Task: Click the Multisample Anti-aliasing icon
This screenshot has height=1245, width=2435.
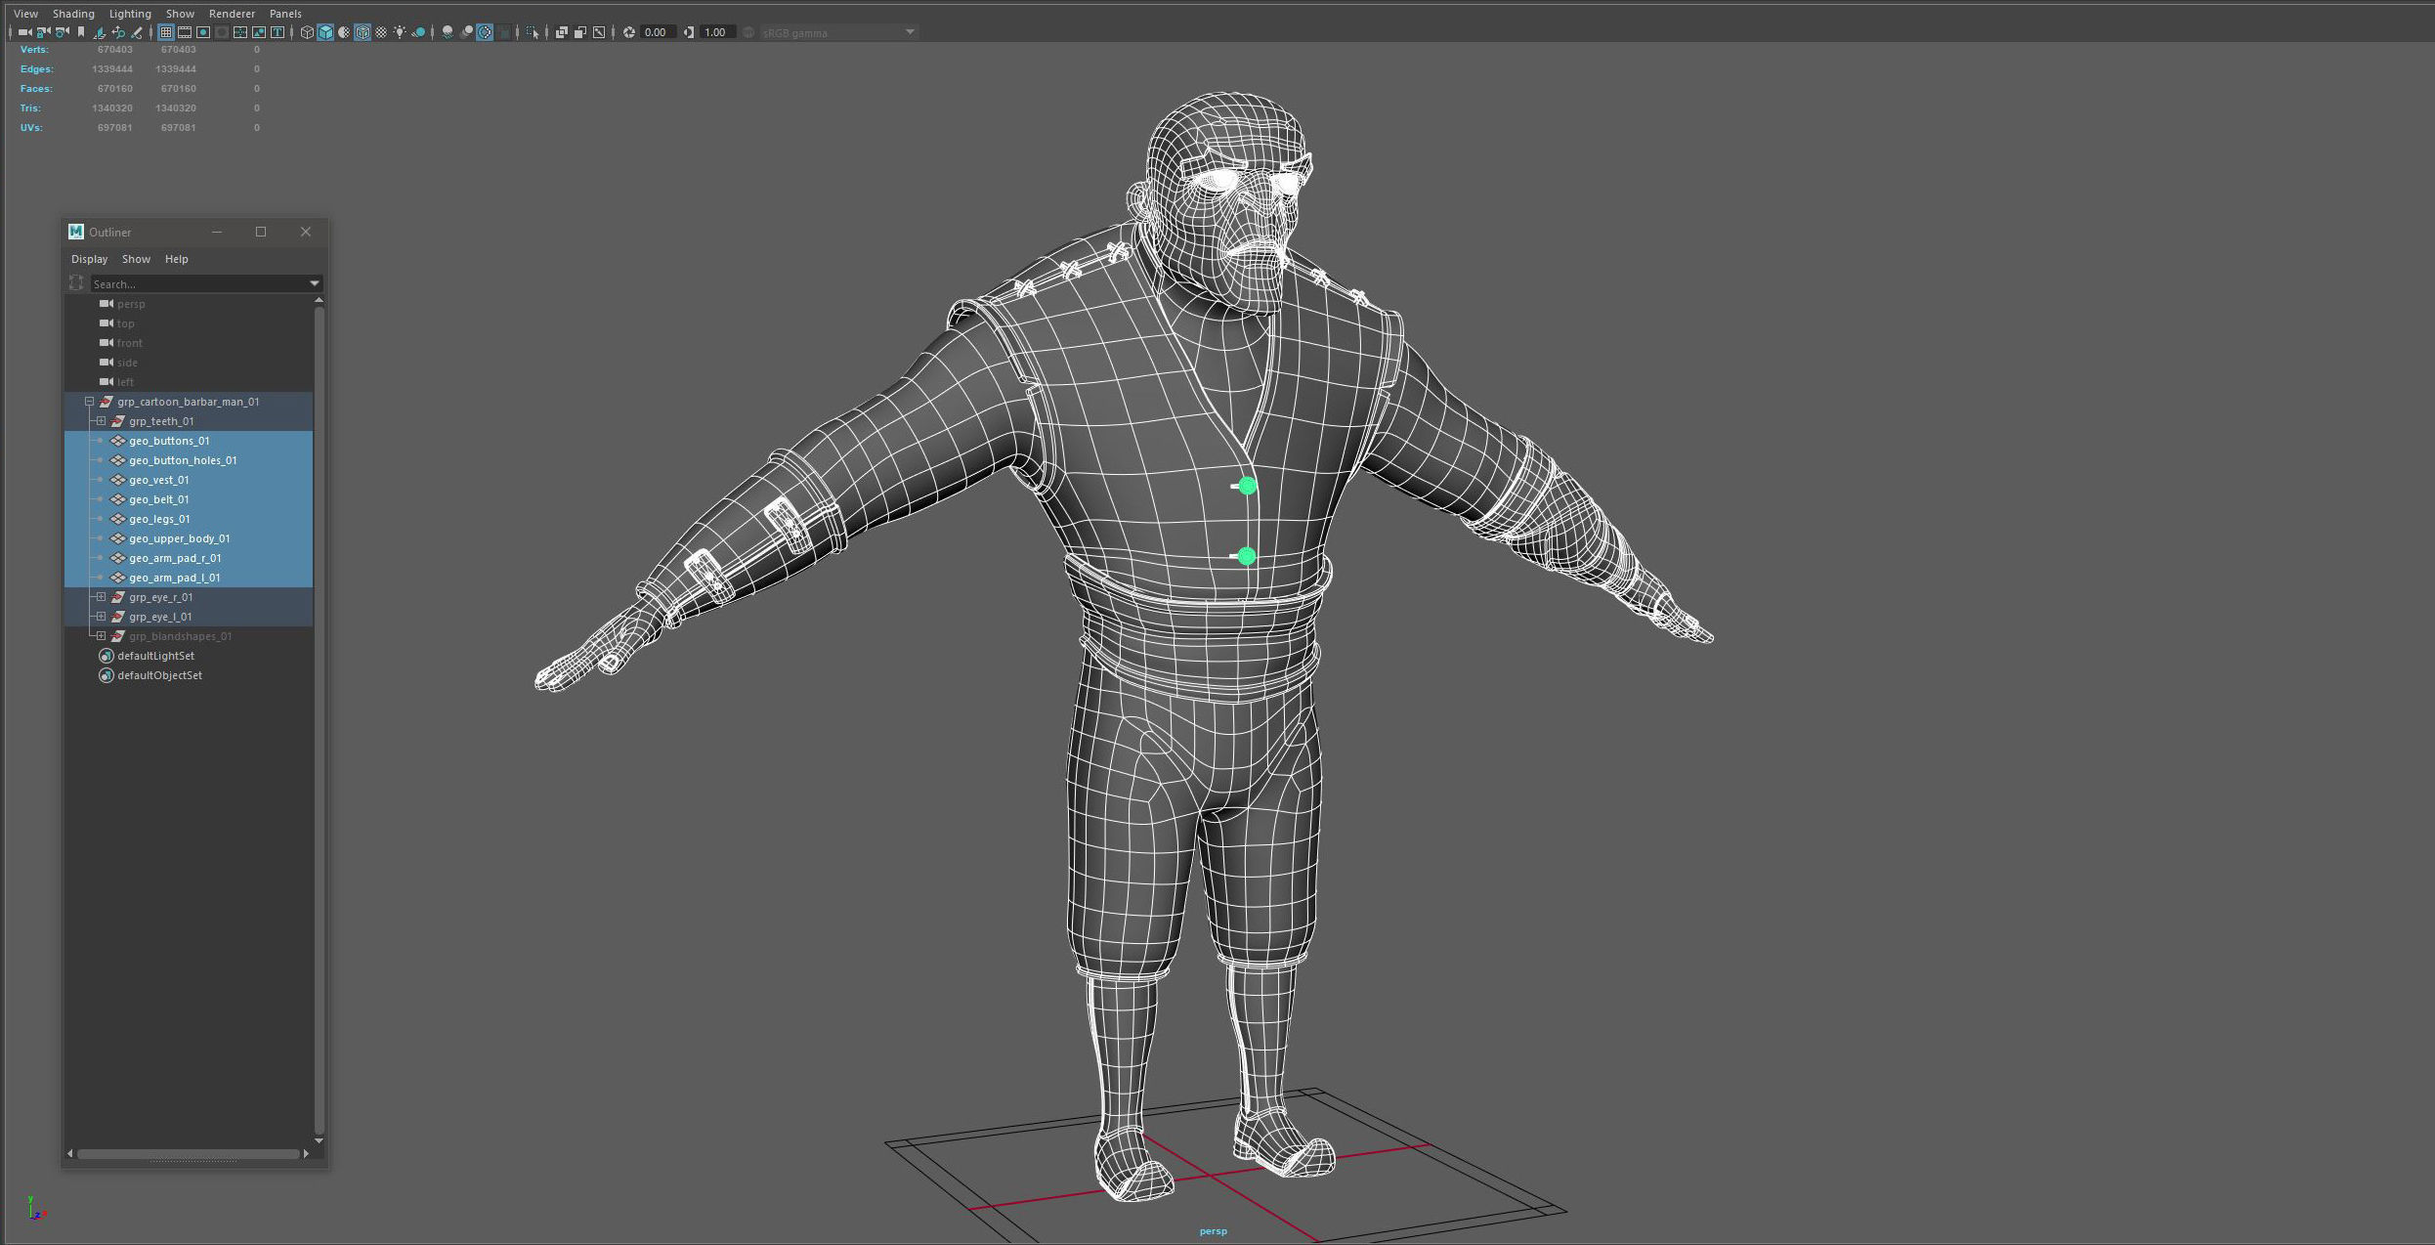Action: click(485, 32)
